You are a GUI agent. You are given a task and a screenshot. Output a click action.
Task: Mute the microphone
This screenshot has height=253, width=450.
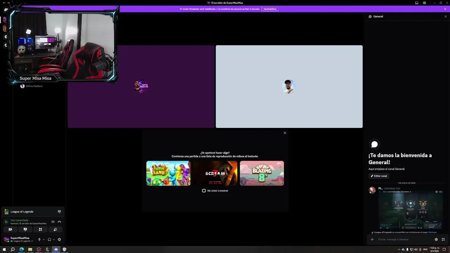[39, 239]
